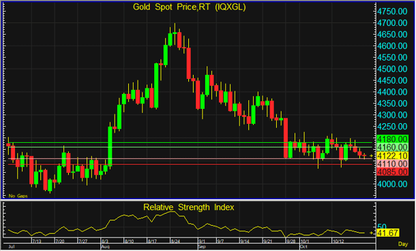Select the 4650.00 price axis label
Screen dimensions: 416x251
pos(392,35)
